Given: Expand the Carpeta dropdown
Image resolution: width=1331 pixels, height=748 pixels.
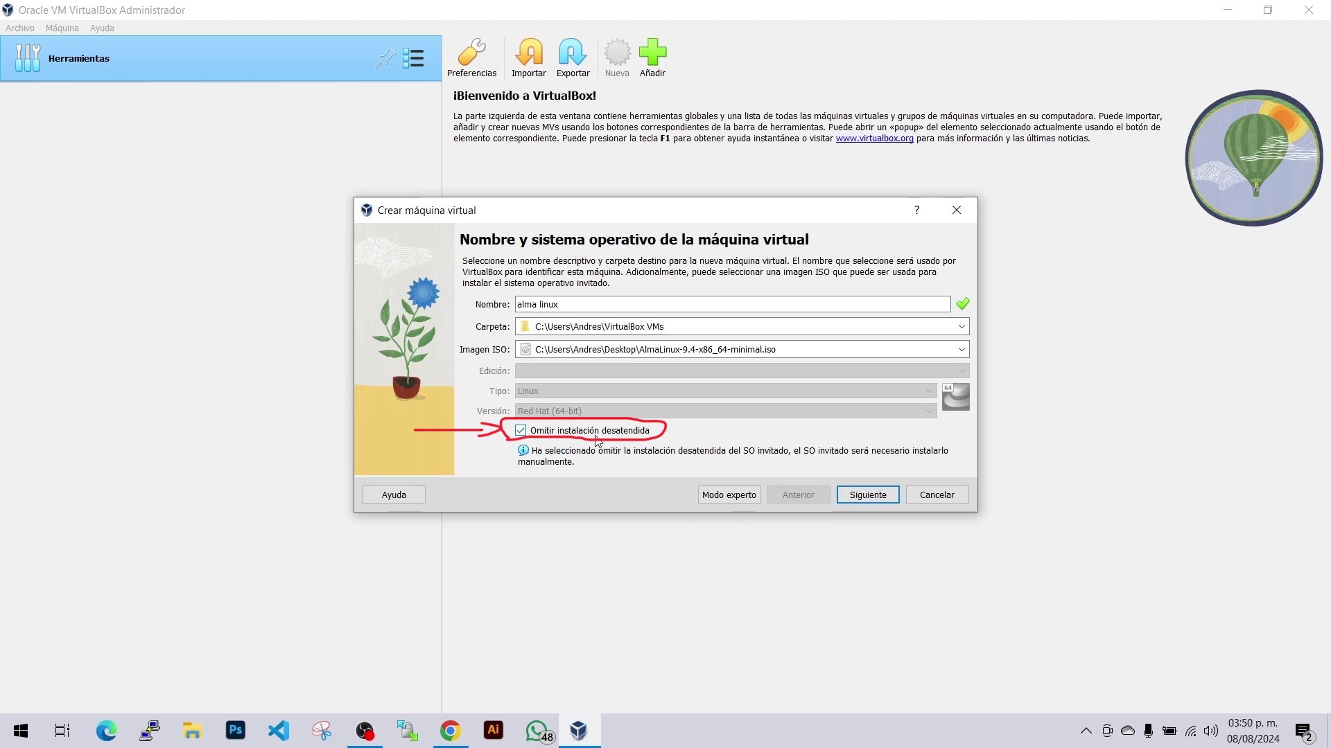Looking at the screenshot, I should pyautogui.click(x=962, y=326).
